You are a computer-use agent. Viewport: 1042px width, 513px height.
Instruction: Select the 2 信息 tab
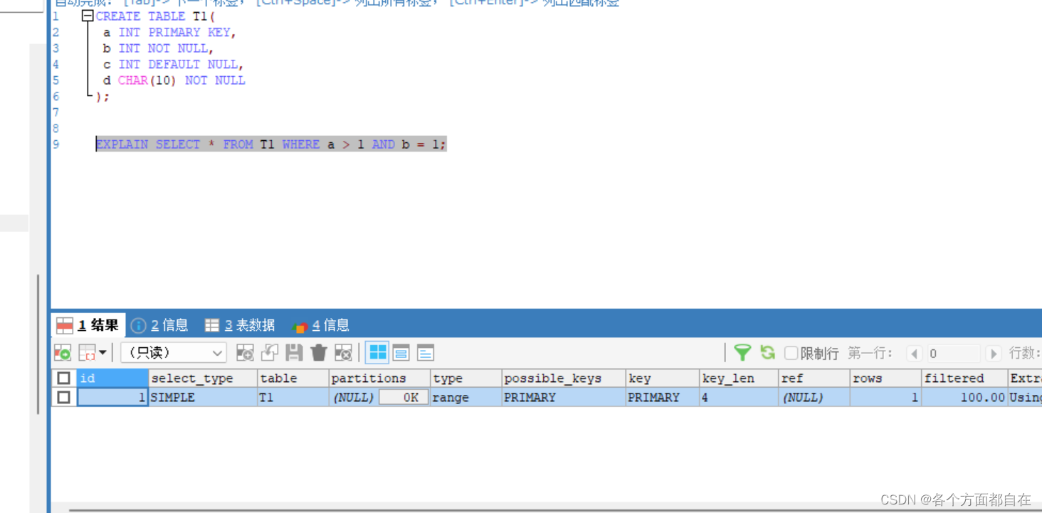(x=160, y=325)
